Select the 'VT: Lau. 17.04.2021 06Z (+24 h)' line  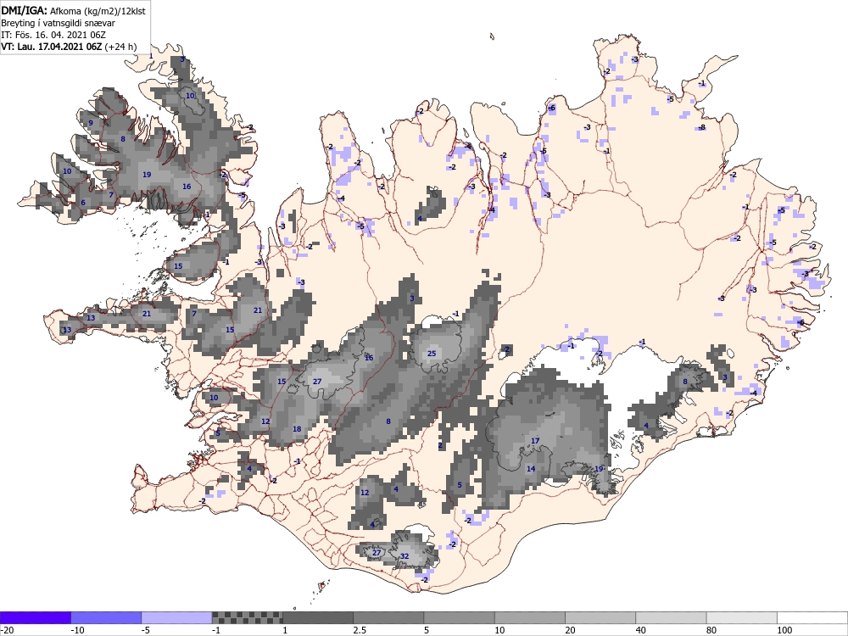pos(69,47)
